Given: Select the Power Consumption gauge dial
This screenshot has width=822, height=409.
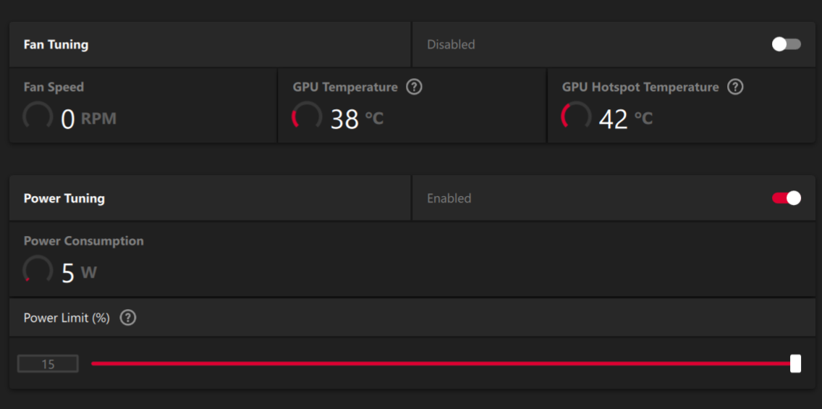Looking at the screenshot, I should (x=38, y=269).
